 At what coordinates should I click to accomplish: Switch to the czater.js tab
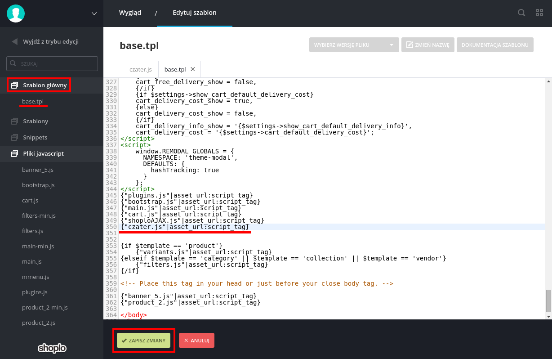click(x=140, y=69)
